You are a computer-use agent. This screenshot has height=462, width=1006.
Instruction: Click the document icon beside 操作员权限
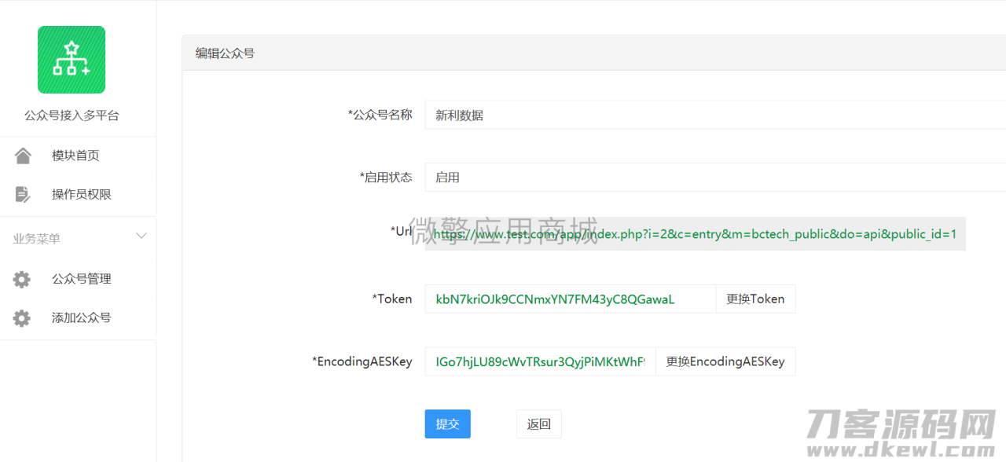(x=23, y=194)
